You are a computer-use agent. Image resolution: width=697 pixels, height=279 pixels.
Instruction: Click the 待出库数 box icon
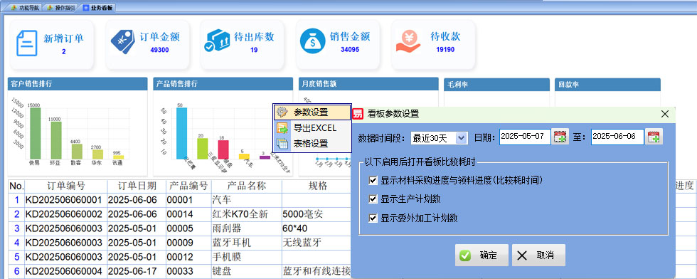point(216,41)
